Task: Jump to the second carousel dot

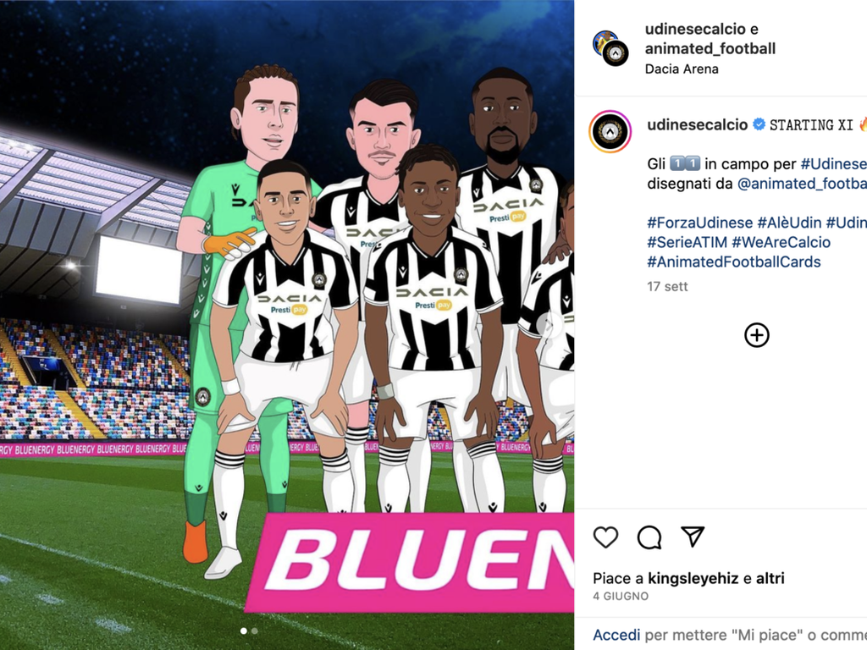Action: pos(254,631)
